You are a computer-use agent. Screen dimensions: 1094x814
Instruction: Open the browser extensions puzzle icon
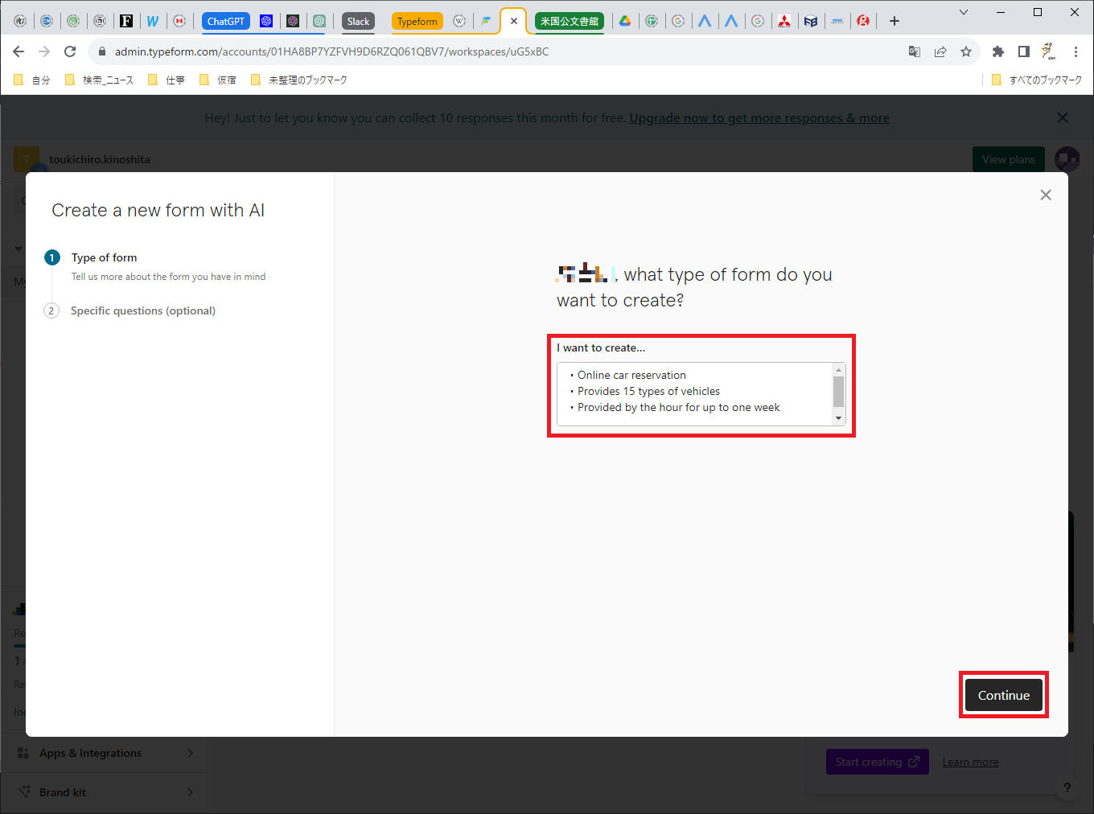pos(997,51)
